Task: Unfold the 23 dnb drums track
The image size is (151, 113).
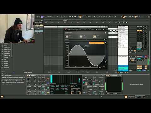Action: tap(119, 33)
